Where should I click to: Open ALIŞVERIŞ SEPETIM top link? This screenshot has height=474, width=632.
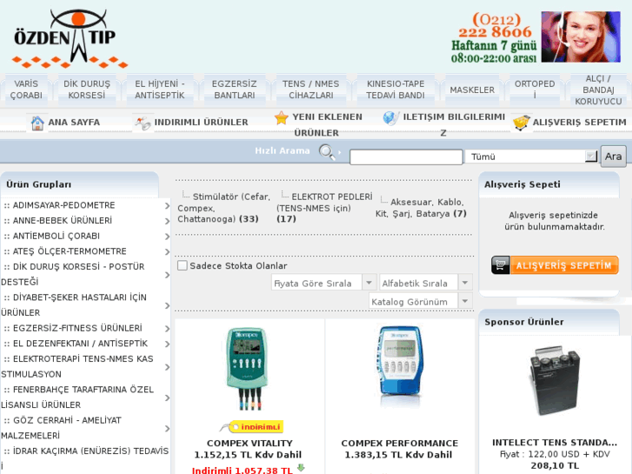pos(580,123)
